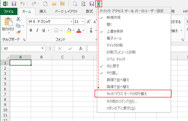Expand the Name Box dropdown arrow

(x=42, y=48)
